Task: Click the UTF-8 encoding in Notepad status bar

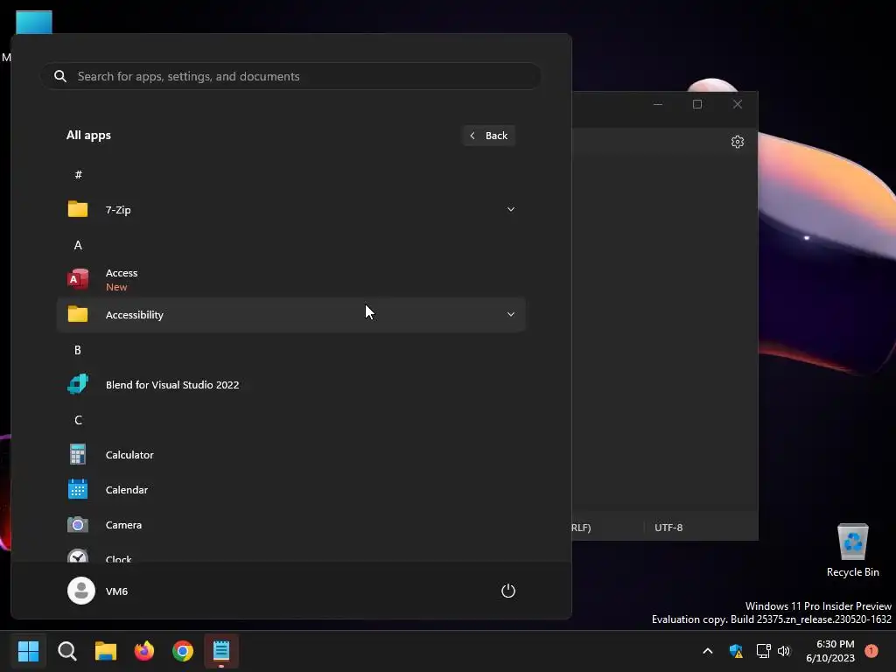Action: [x=668, y=528]
